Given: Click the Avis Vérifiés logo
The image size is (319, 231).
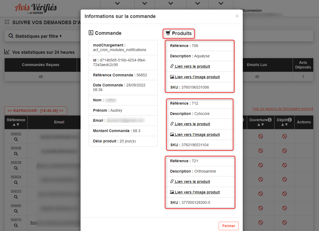Looking at the screenshot, I should pos(36,8).
